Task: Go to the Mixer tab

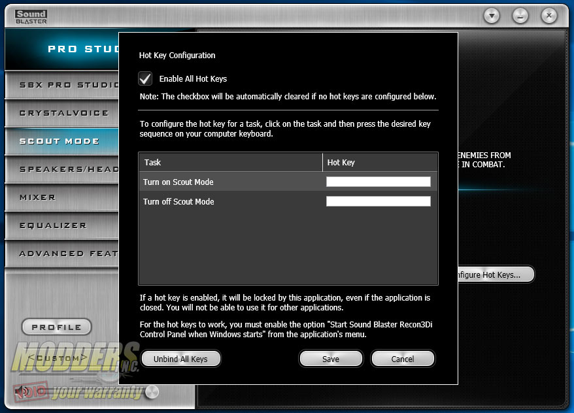Action: 62,197
